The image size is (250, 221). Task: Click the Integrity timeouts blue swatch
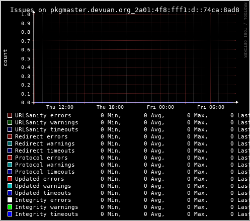(x=10, y=214)
